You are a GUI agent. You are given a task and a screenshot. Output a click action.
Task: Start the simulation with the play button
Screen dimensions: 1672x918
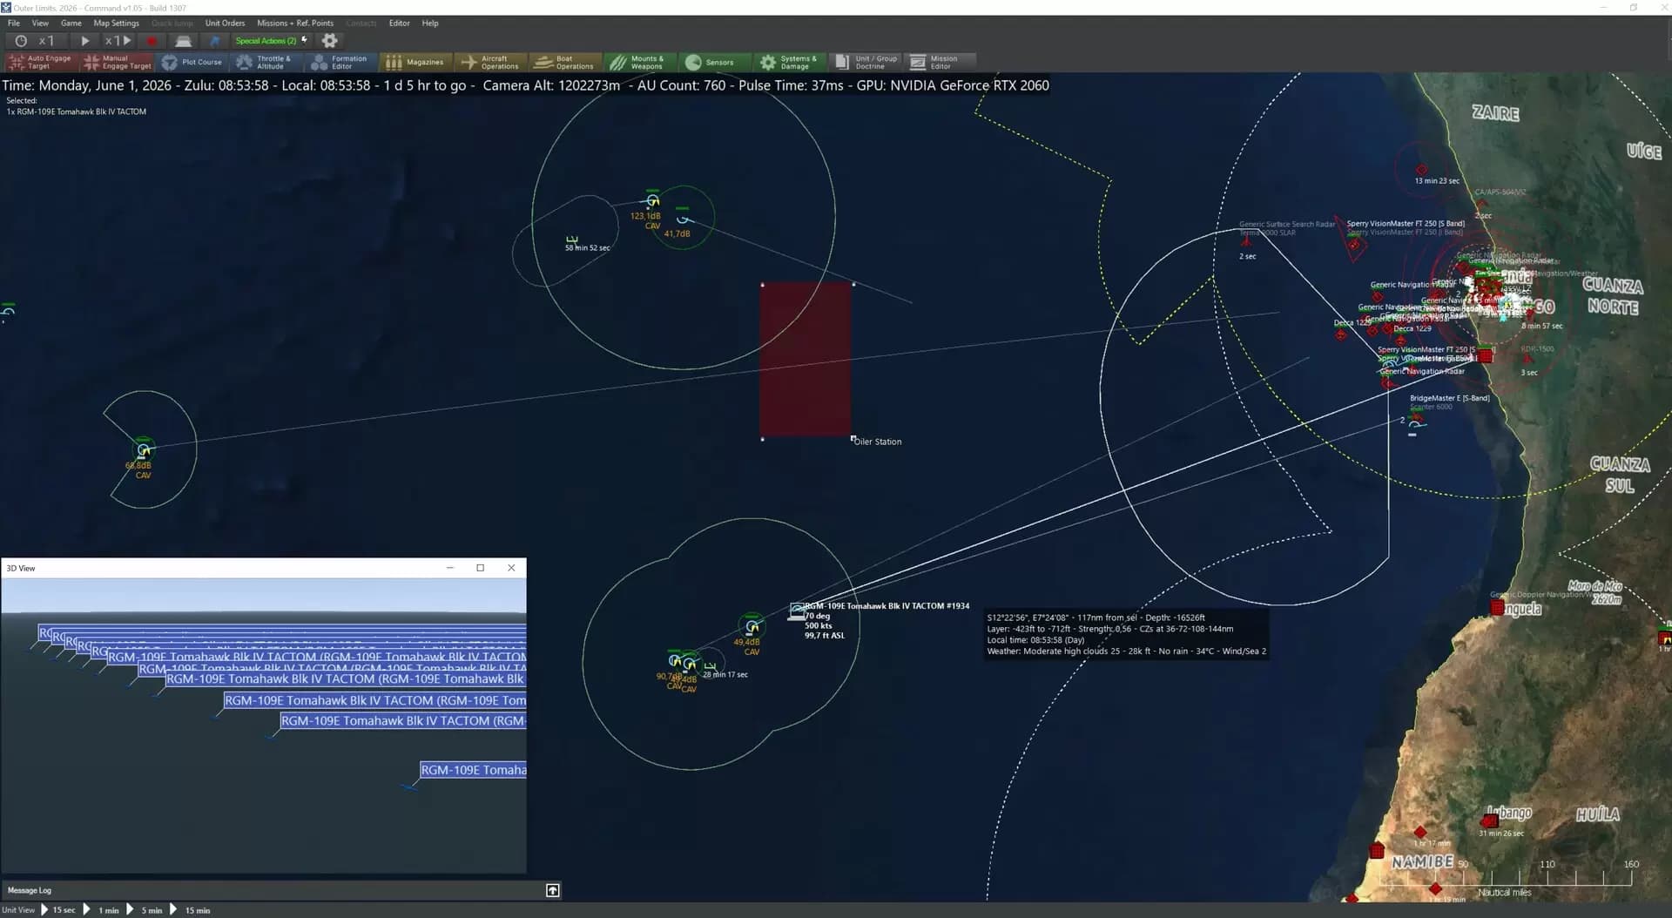click(85, 41)
